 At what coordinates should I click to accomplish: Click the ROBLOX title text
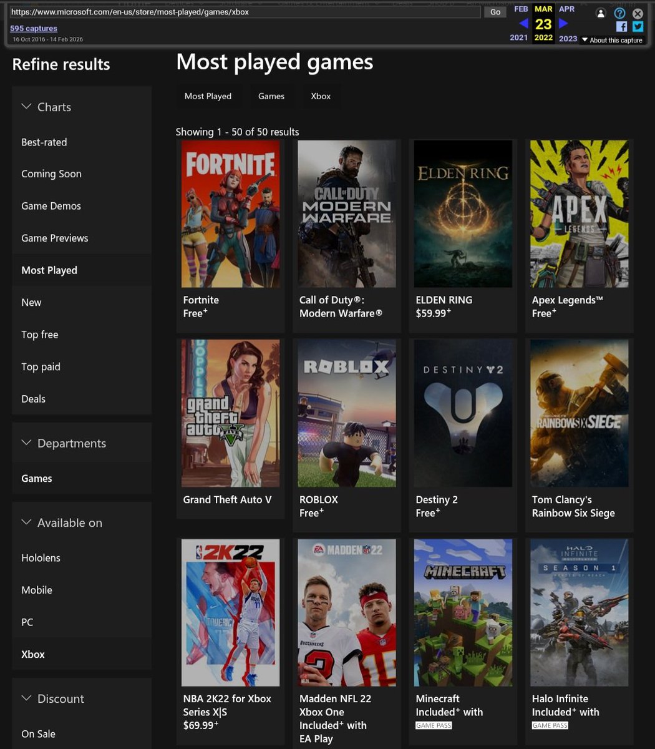pyautogui.click(x=319, y=500)
